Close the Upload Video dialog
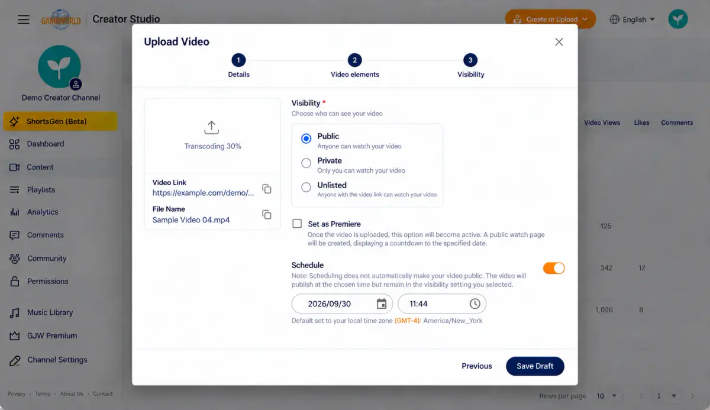This screenshot has height=410, width=710. tap(559, 42)
